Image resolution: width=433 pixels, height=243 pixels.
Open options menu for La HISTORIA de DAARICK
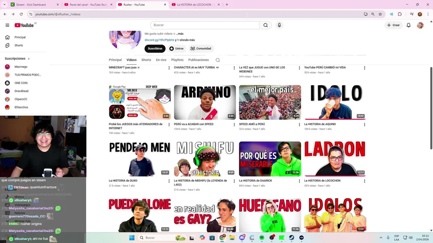click(299, 181)
